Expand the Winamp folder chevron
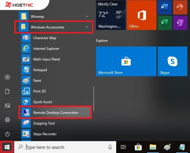The height and width of the screenshot is (153, 190). [87, 16]
